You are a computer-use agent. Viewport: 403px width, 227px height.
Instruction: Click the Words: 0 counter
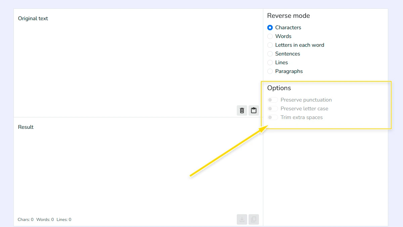click(x=44, y=219)
